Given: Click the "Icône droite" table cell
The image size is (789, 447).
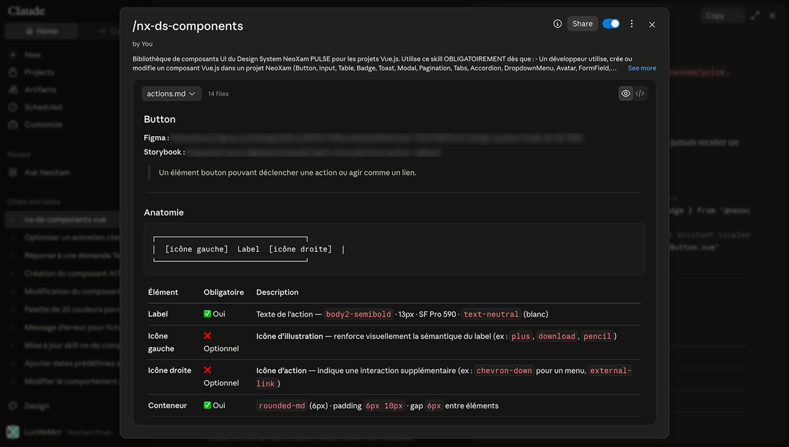Looking at the screenshot, I should [170, 370].
